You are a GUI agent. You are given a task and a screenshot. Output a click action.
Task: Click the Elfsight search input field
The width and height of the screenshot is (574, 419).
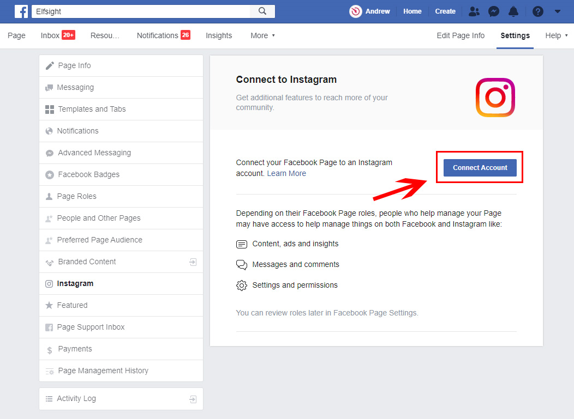[141, 11]
